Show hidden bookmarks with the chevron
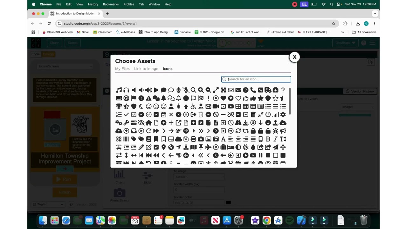Viewport: 407px width, 229px height. [342, 32]
